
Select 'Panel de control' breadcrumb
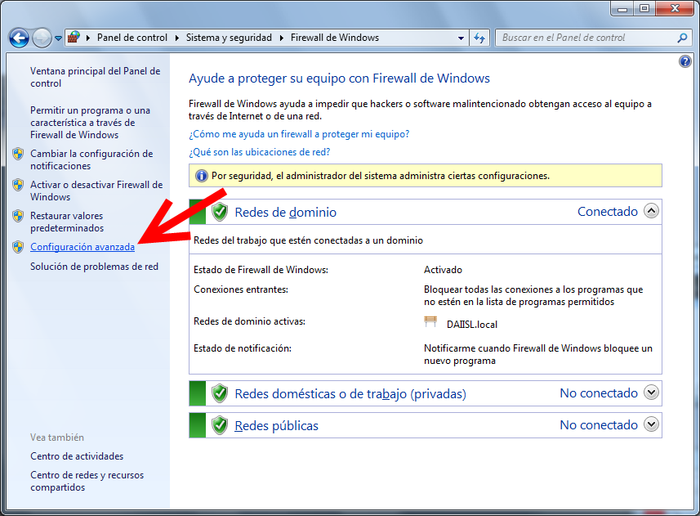coord(132,38)
